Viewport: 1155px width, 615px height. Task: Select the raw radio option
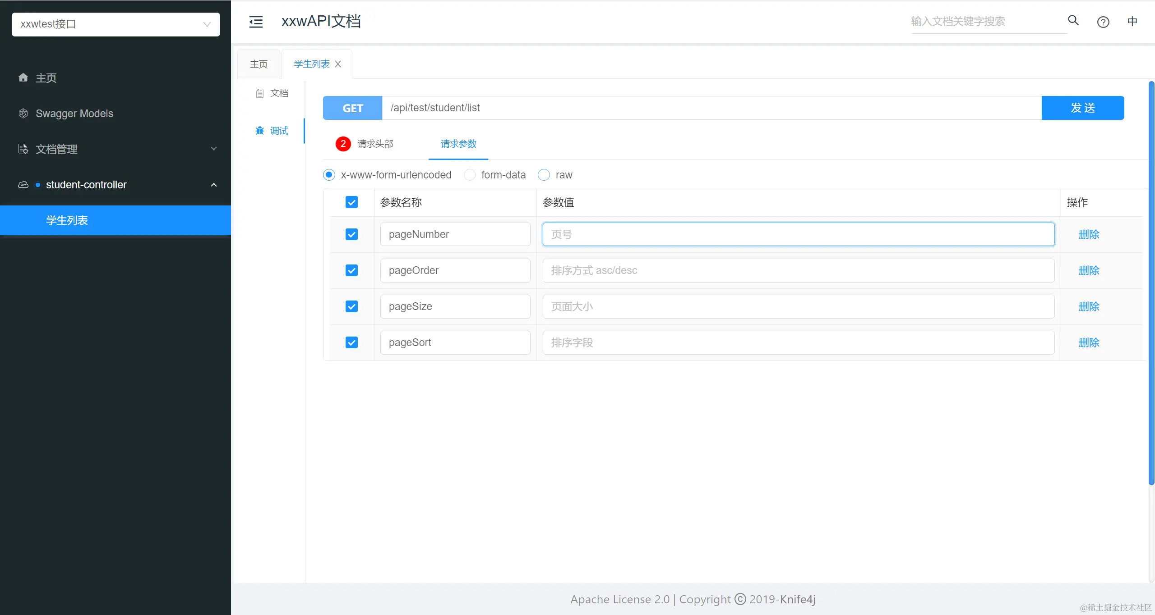[544, 175]
